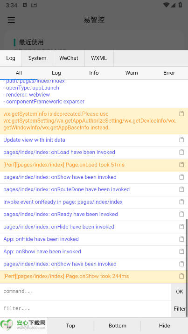Copy the onRouteDone invoked log line

point(181,189)
